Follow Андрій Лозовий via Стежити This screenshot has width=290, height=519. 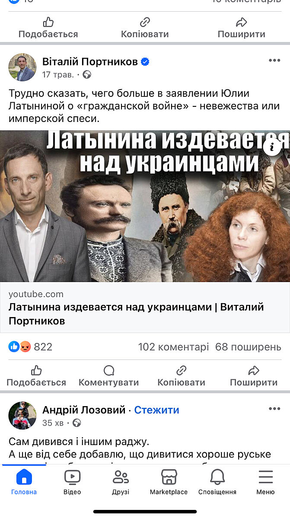(x=156, y=410)
